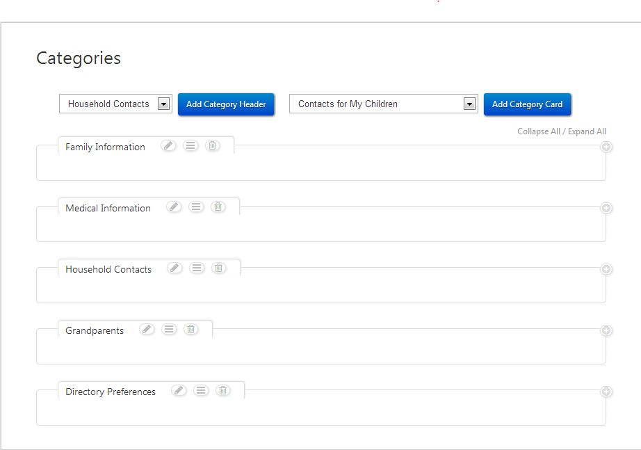The height and width of the screenshot is (450, 641).
Task: Select the reorder icon for Household Contacts
Action: pos(197,268)
